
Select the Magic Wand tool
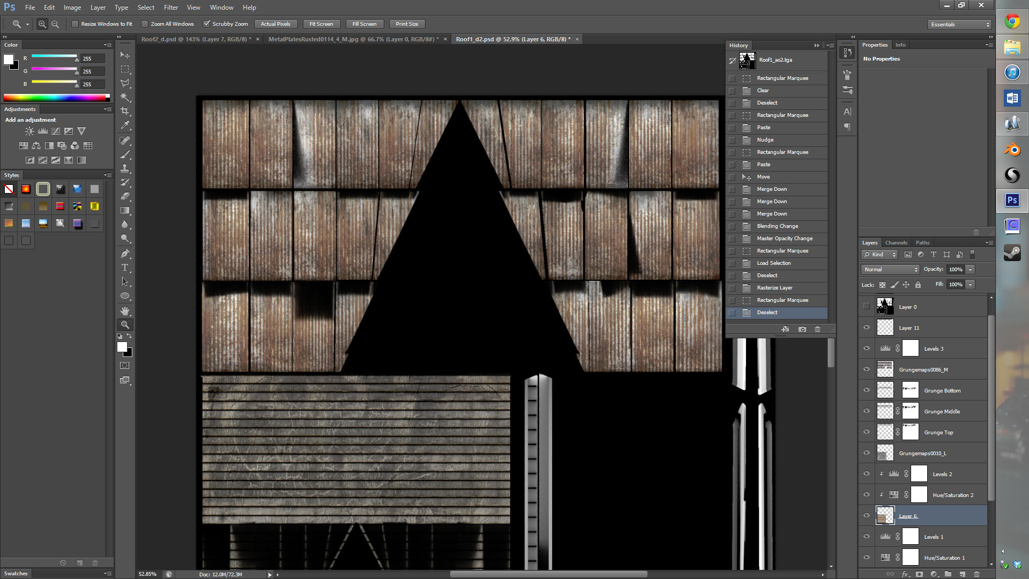(x=125, y=97)
